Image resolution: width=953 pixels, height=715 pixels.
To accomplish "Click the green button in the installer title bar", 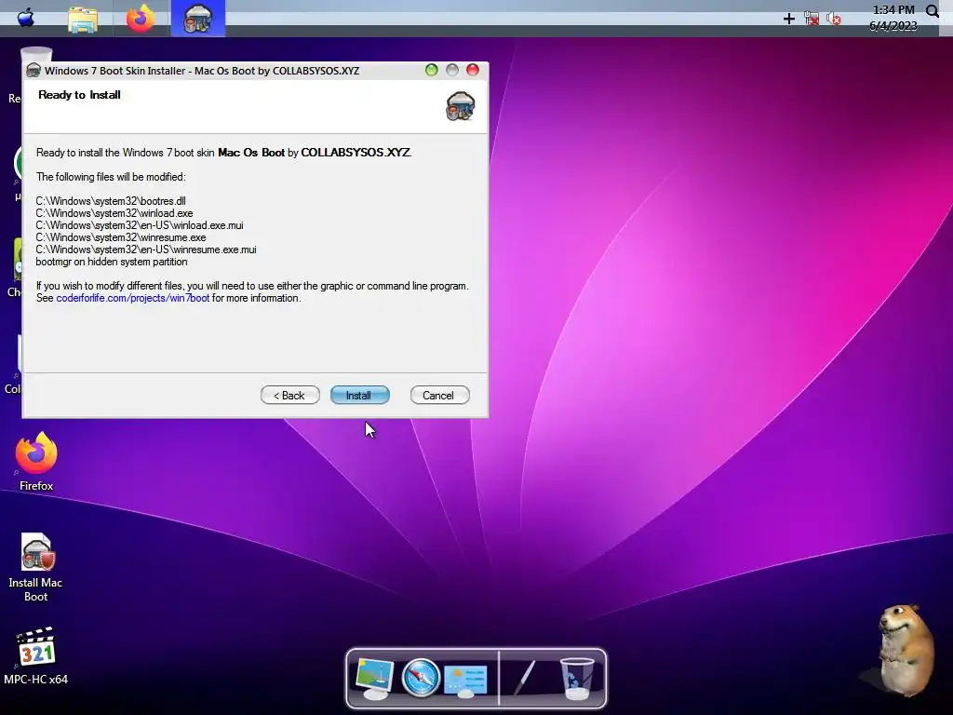I will point(432,70).
